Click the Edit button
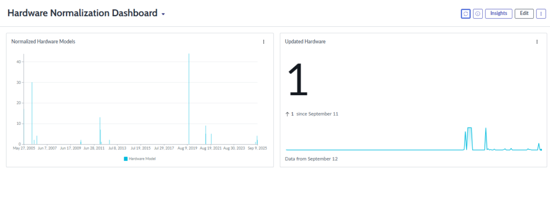 [x=524, y=13]
